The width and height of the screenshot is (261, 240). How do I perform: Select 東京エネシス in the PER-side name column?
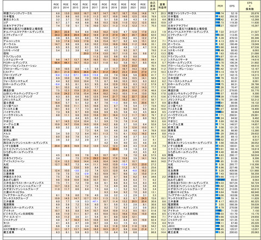(175, 20)
